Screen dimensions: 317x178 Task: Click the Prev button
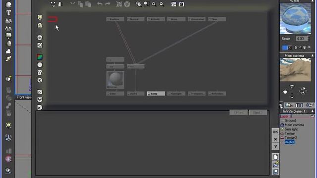[238, 112]
